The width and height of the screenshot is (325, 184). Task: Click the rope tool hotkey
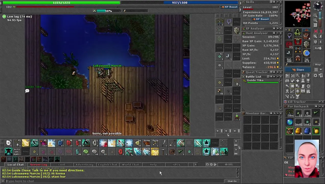coord(172,152)
